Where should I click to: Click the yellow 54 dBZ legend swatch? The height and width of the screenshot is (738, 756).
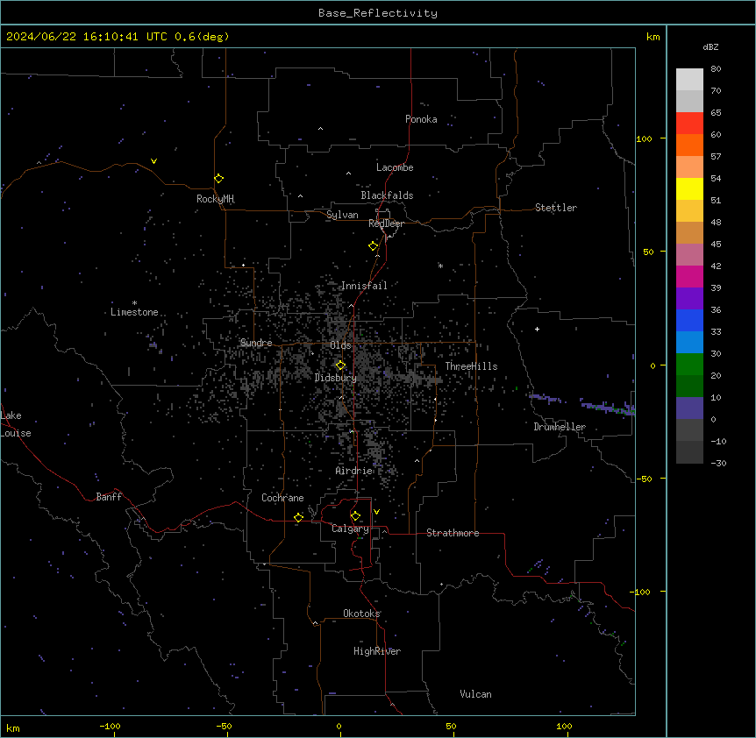pos(689,188)
